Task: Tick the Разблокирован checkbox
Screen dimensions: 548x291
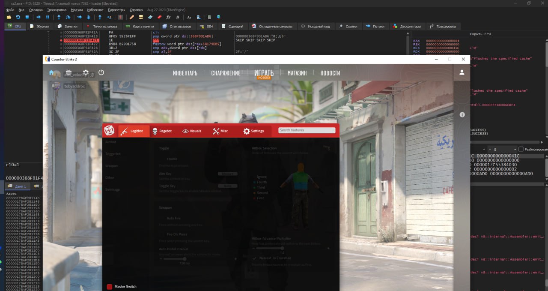Action: tap(521, 149)
